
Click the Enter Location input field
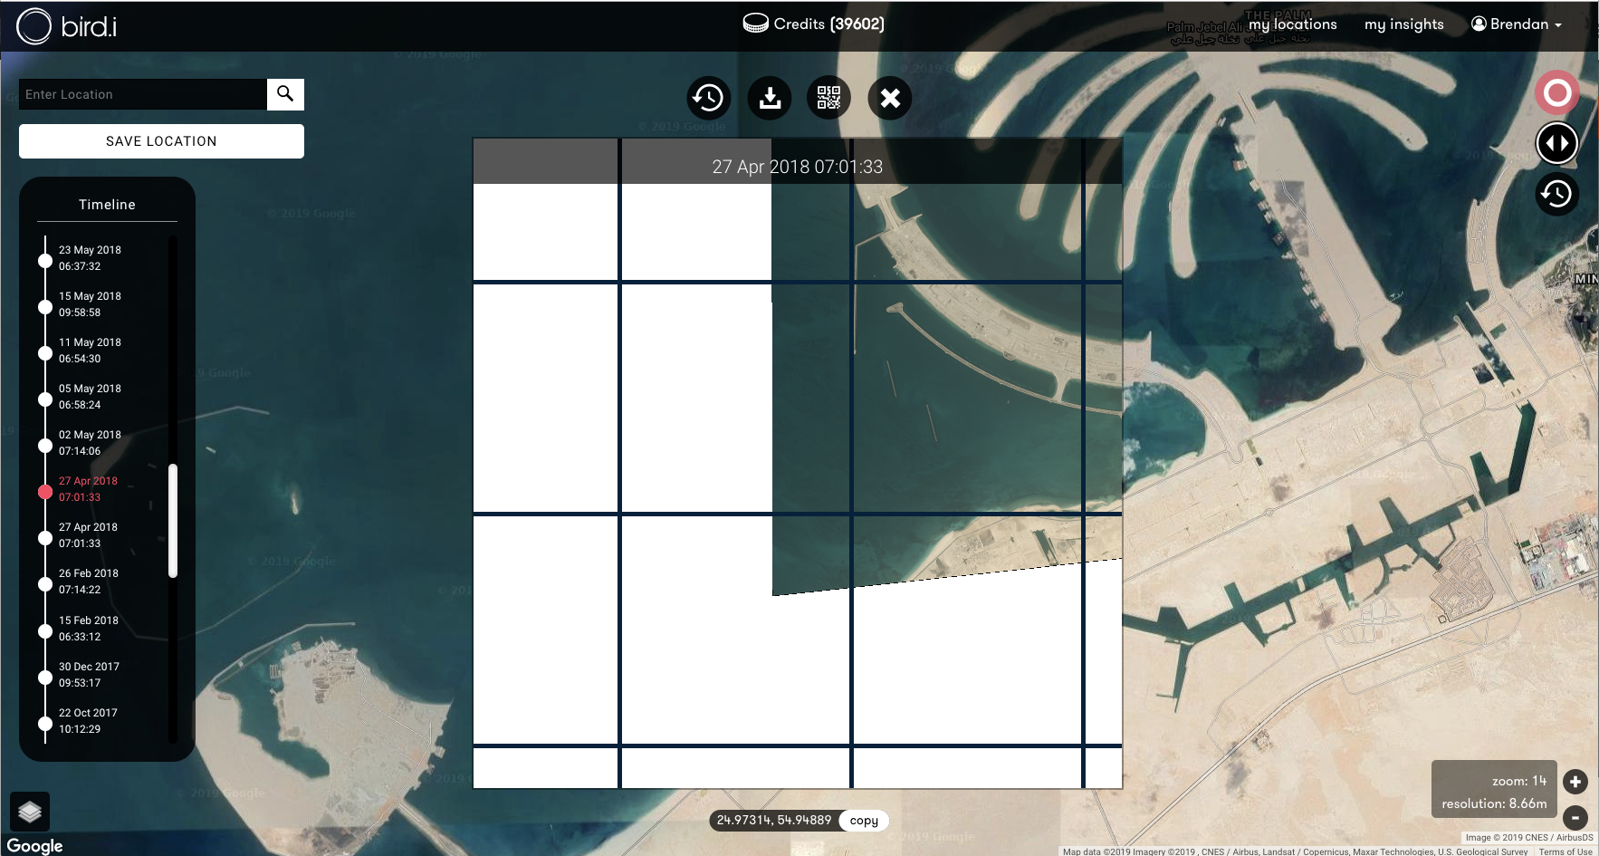click(x=143, y=94)
